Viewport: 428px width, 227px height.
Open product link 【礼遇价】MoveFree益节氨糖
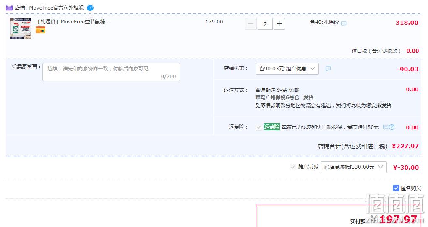[x=73, y=22]
